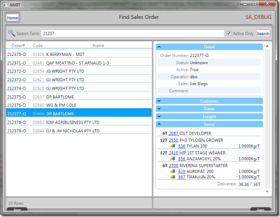This screenshot has height=217, width=280.
Task: Click the magnifying glass search icon
Action: click(x=12, y=33)
